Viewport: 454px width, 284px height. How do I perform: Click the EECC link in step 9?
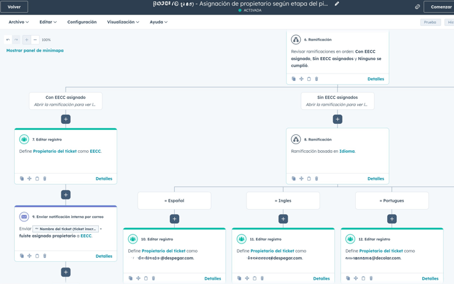coord(86,236)
